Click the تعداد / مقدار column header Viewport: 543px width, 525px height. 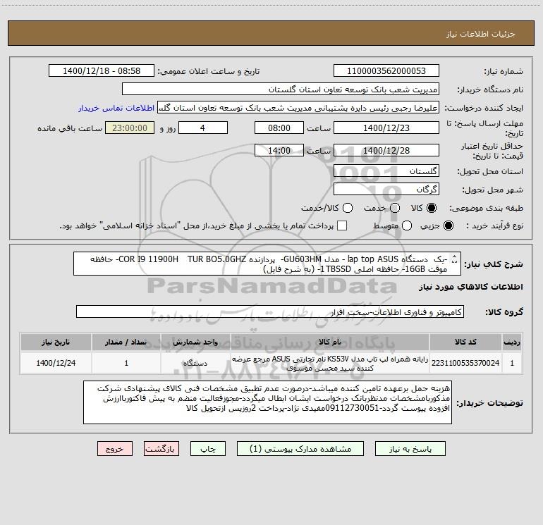coord(126,342)
